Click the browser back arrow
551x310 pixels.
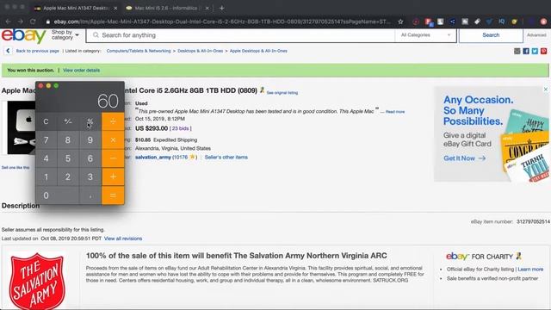click(x=8, y=22)
